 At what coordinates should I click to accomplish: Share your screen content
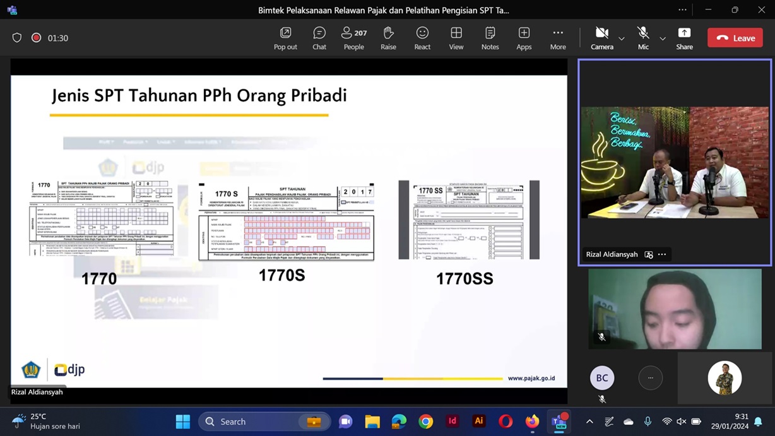click(x=684, y=38)
